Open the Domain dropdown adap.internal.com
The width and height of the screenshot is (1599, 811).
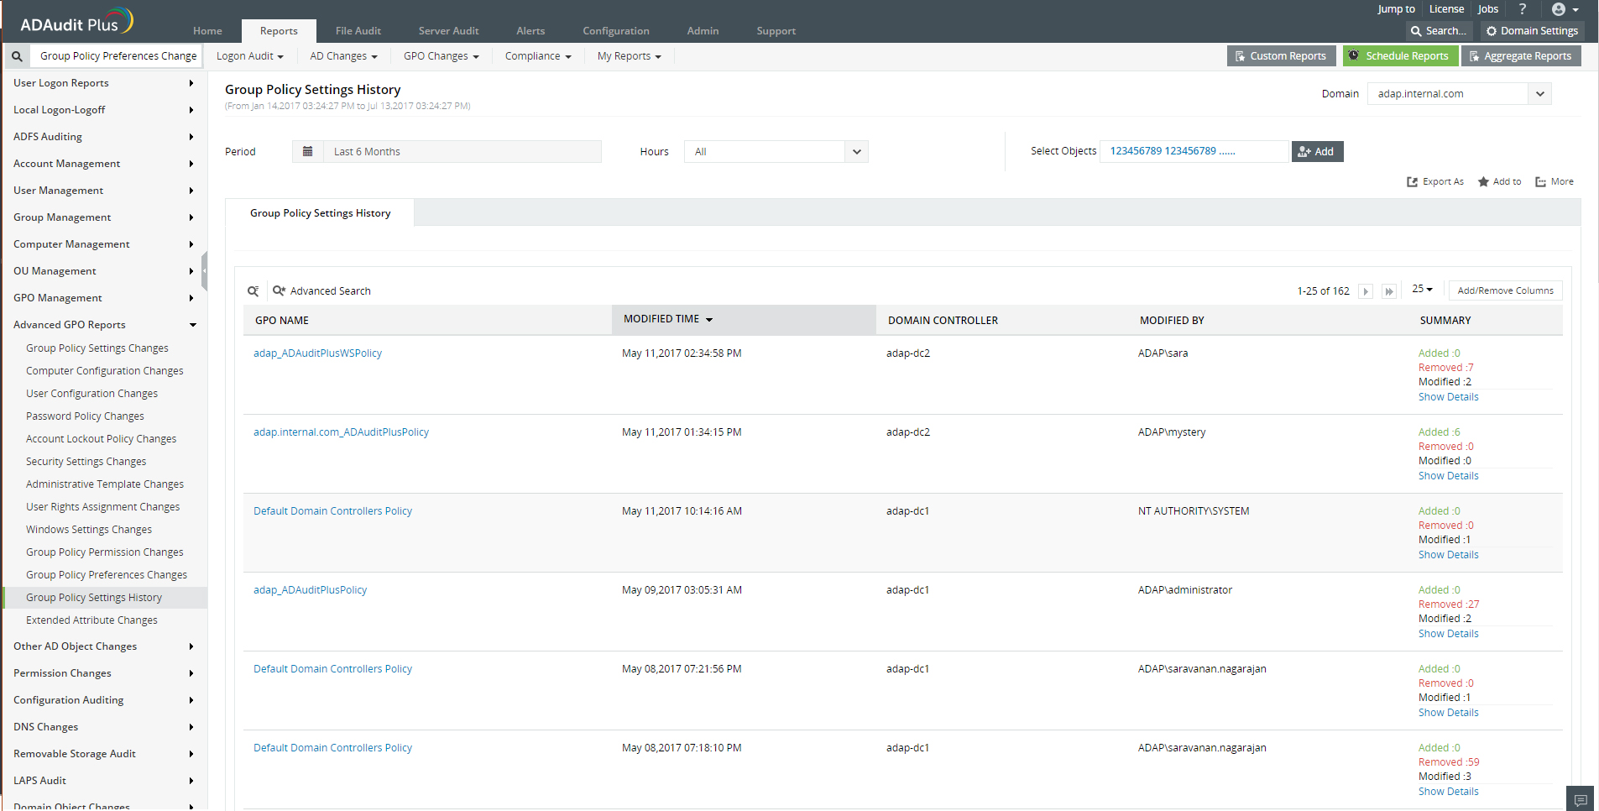click(1459, 94)
